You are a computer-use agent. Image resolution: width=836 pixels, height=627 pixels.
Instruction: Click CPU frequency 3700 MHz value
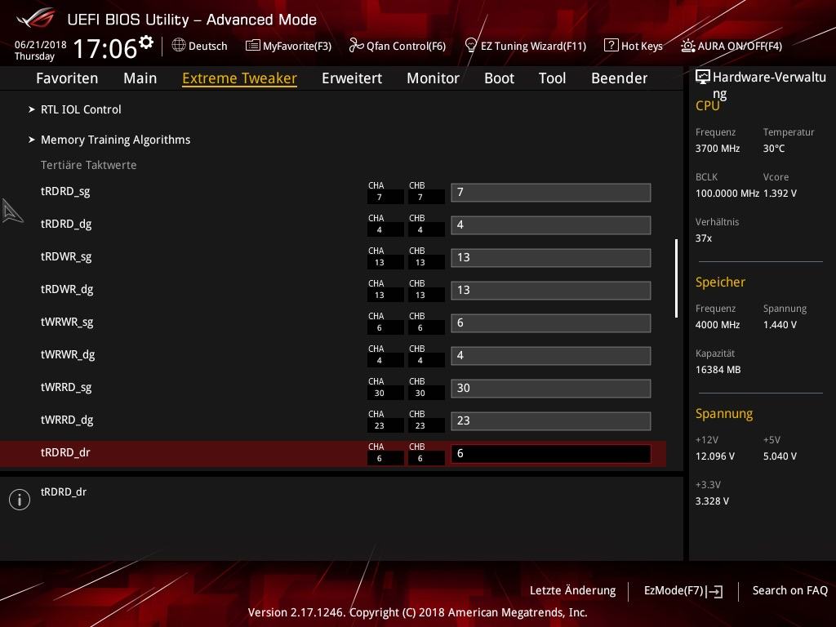point(718,149)
